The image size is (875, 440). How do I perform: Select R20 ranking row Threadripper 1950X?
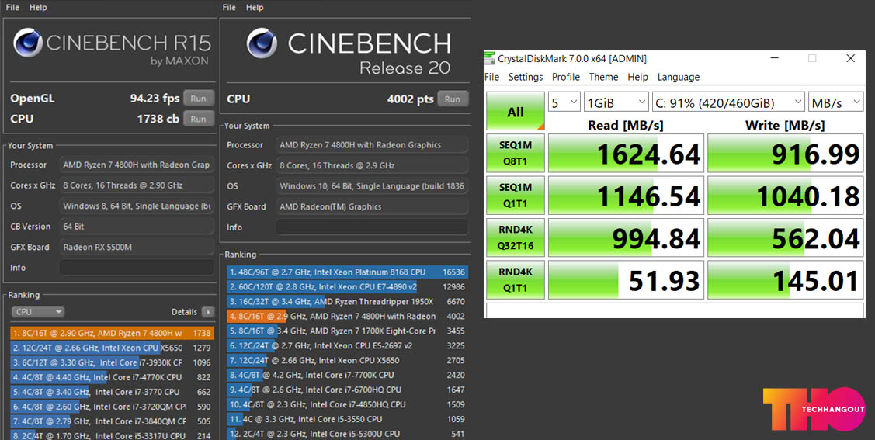(x=347, y=301)
